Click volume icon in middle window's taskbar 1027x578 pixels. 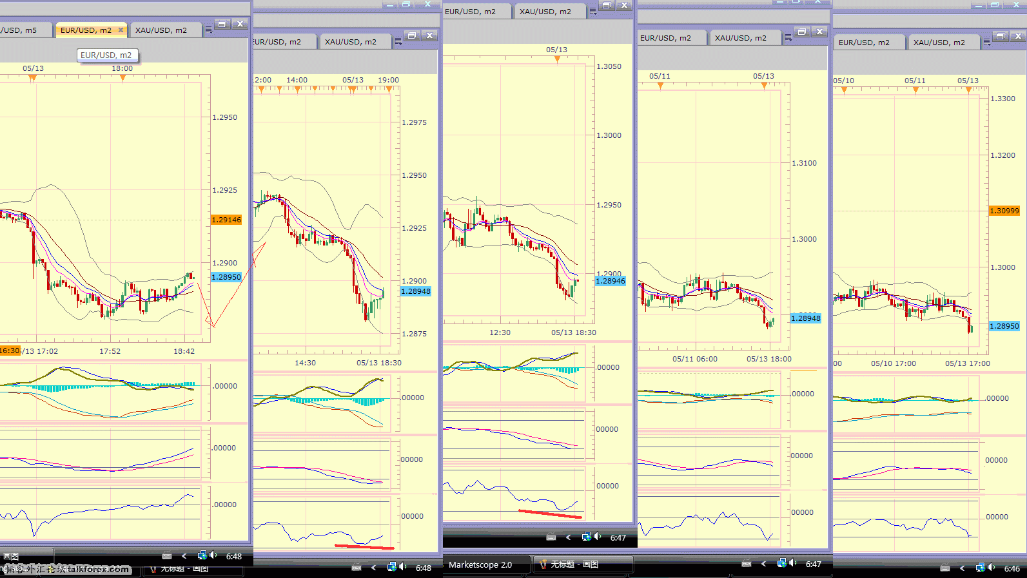pos(598,536)
